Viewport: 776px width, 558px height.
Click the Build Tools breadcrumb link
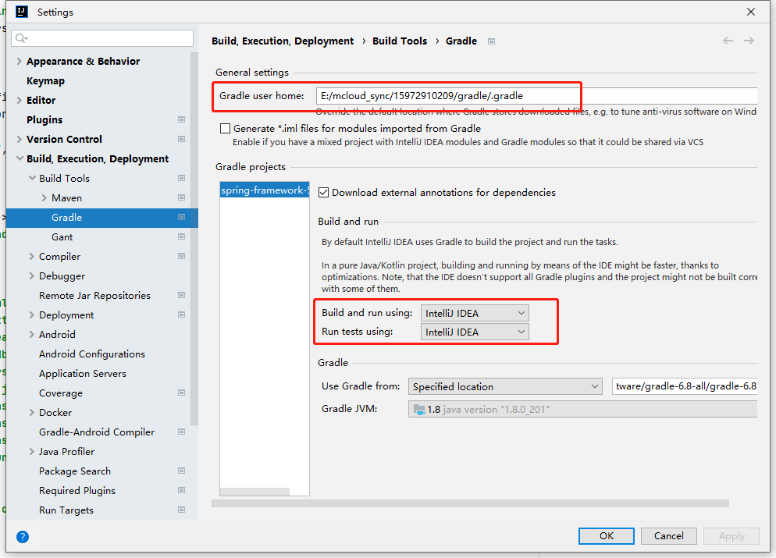pos(400,41)
